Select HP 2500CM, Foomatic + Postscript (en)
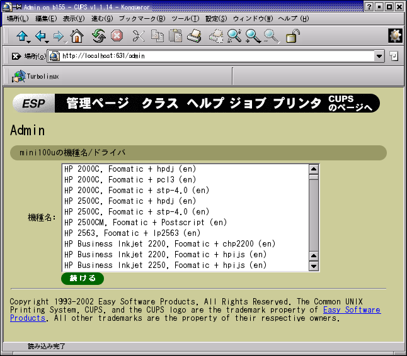407x356 pixels. (185, 222)
